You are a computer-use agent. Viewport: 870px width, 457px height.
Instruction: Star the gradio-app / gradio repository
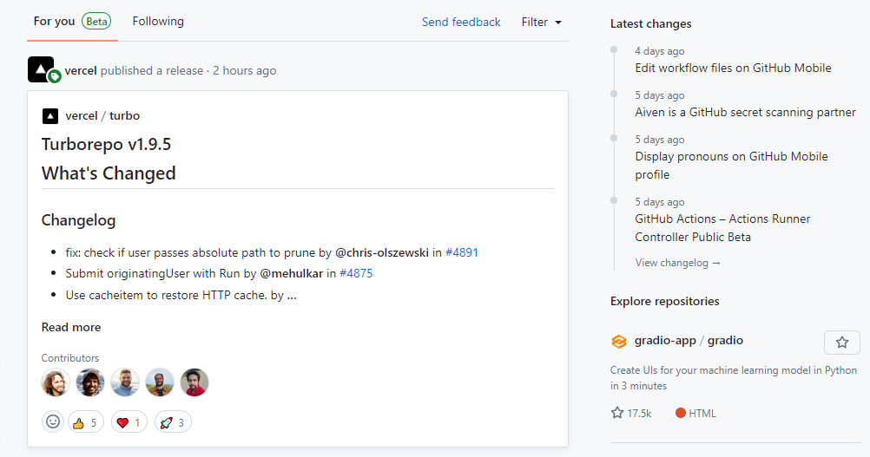coord(841,343)
